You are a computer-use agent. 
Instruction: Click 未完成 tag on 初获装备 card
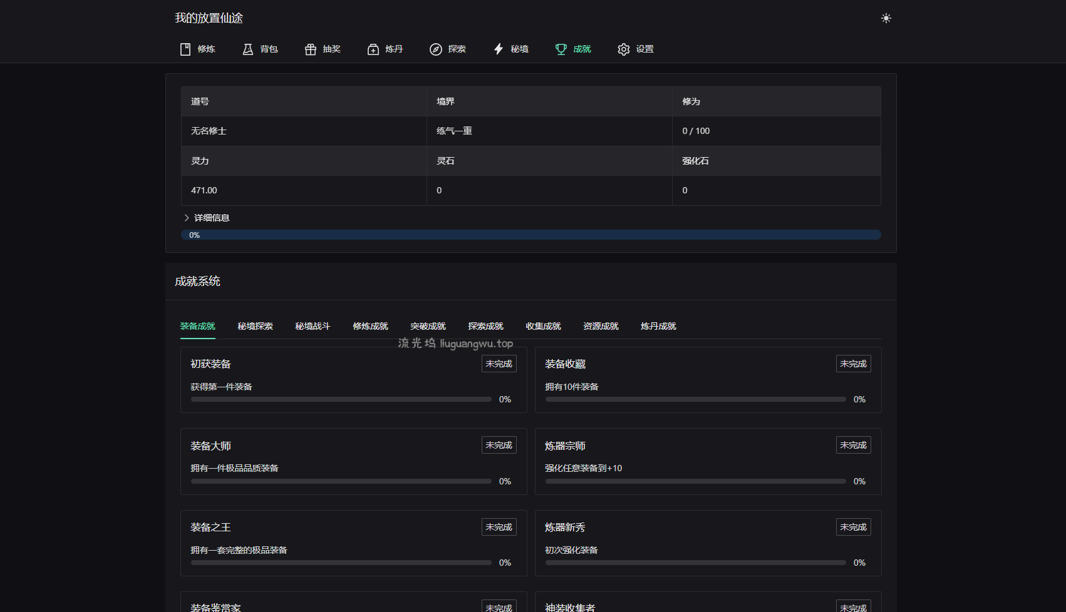pos(499,364)
